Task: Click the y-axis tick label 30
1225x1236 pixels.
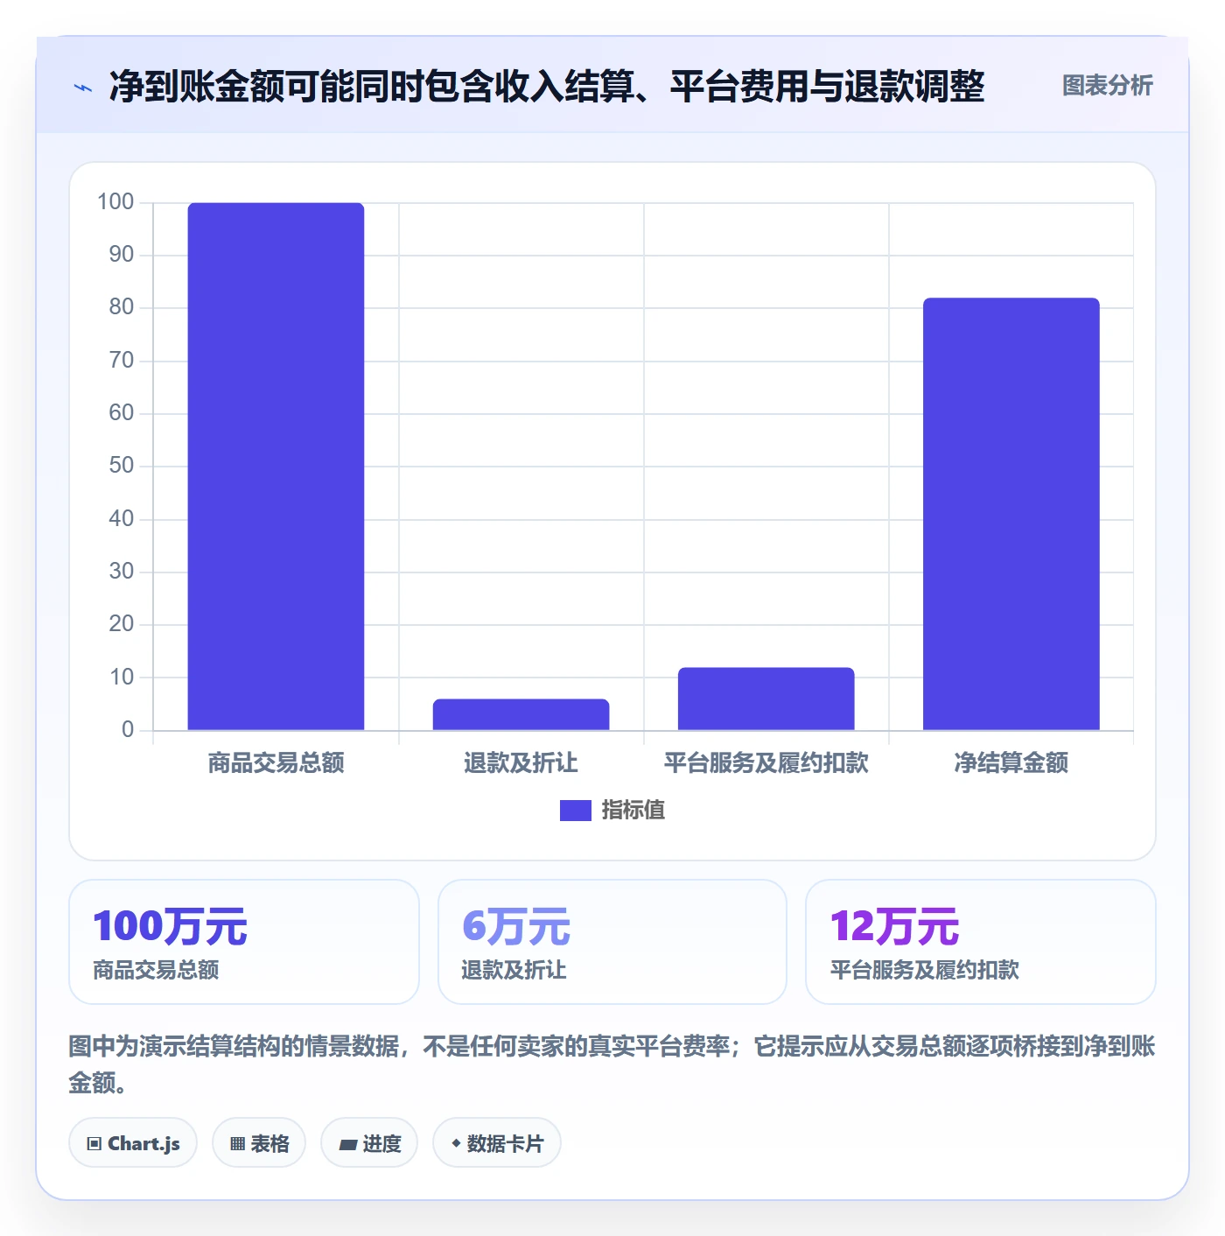Action: [122, 571]
